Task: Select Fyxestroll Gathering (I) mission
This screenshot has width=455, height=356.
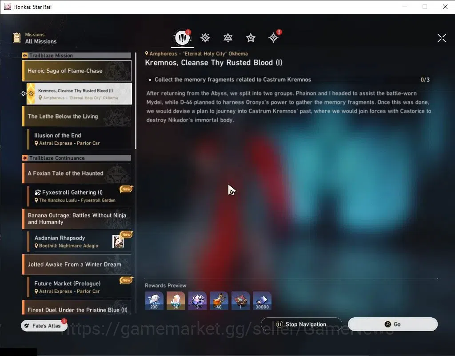Action: [79, 196]
